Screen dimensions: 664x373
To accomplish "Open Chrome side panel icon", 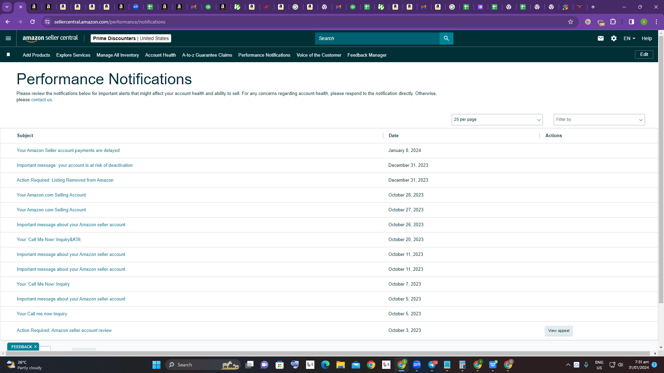I will pos(631,22).
